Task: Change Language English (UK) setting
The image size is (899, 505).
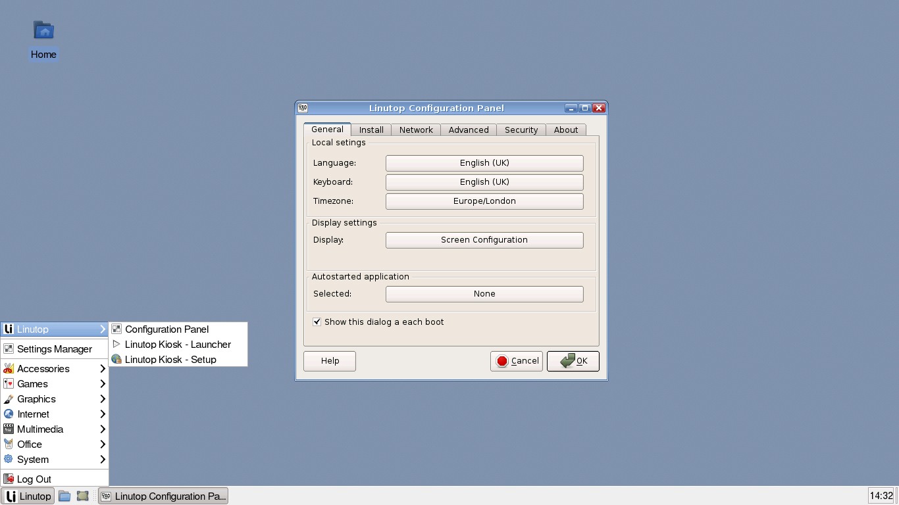Action: [484, 163]
